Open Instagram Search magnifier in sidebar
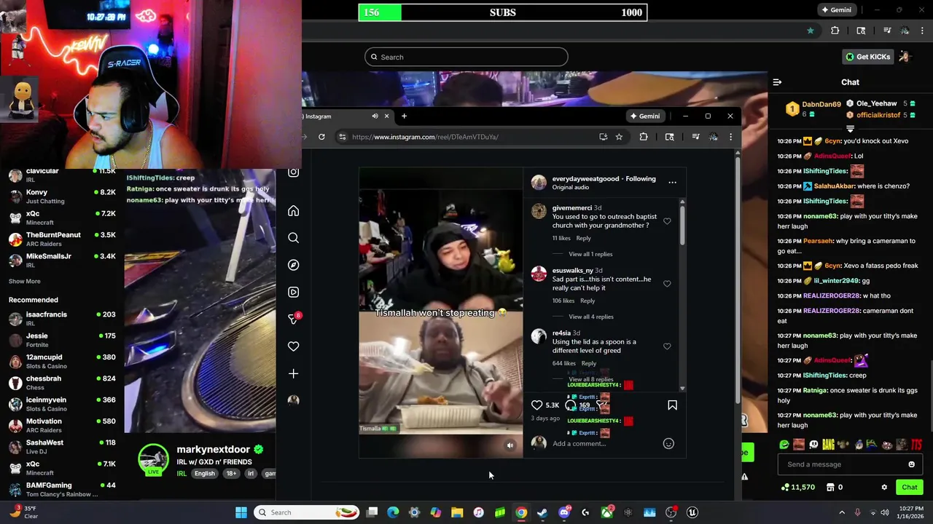 pos(293,238)
